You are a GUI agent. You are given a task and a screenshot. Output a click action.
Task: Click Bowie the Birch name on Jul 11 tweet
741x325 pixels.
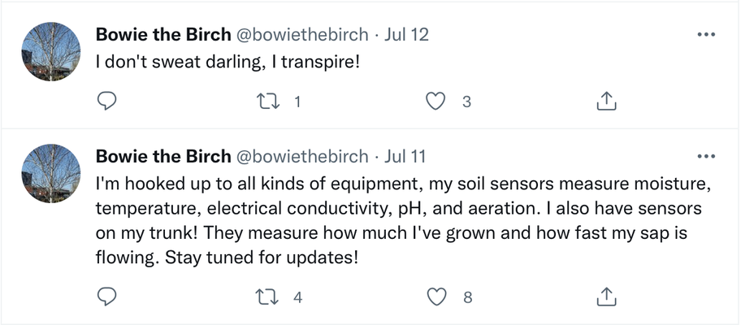[163, 156]
